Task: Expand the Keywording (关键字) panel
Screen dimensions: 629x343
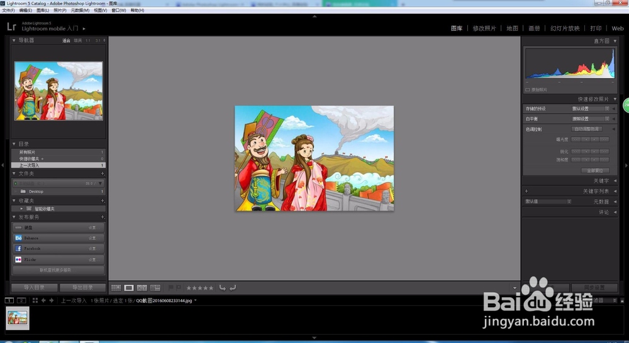Action: 615,181
